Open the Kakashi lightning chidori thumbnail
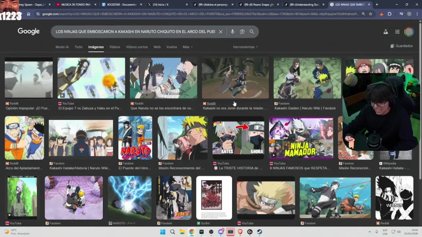 130,198
